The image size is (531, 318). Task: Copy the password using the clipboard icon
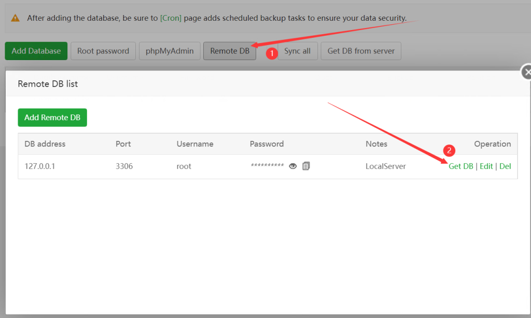(x=306, y=166)
